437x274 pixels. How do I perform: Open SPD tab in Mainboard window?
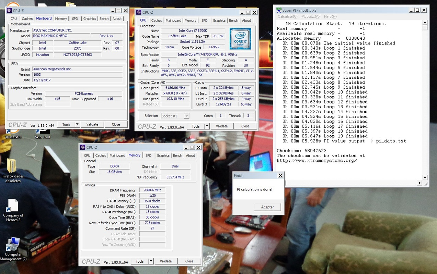(75, 18)
